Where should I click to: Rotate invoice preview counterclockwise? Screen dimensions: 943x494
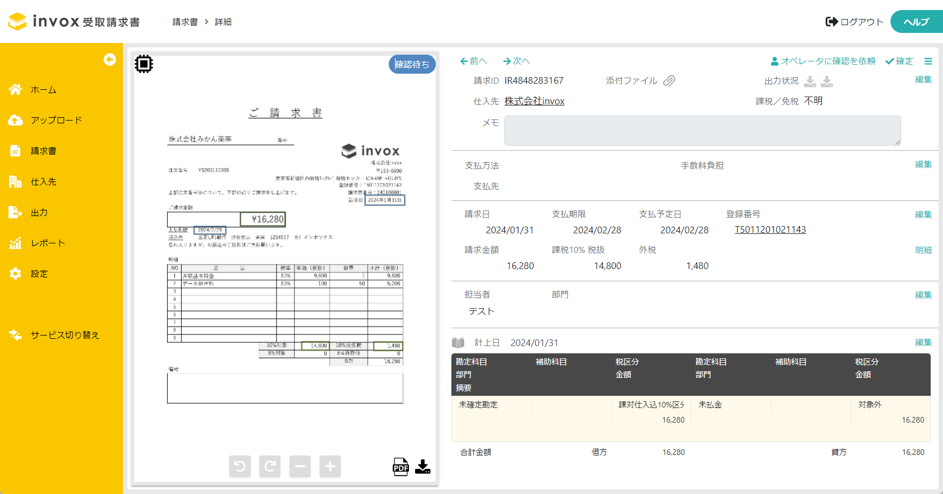(240, 466)
